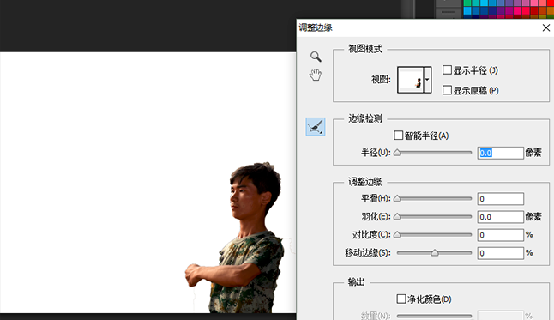Click the 对比度(C) slider handle
This screenshot has height=320, width=554.
[397, 235]
